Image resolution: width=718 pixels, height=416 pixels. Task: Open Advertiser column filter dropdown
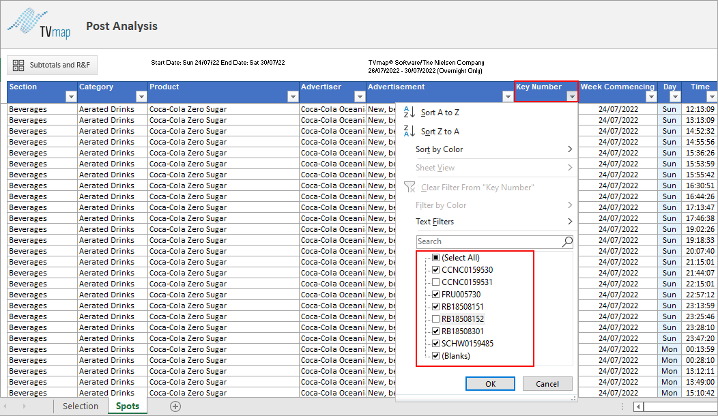[360, 97]
